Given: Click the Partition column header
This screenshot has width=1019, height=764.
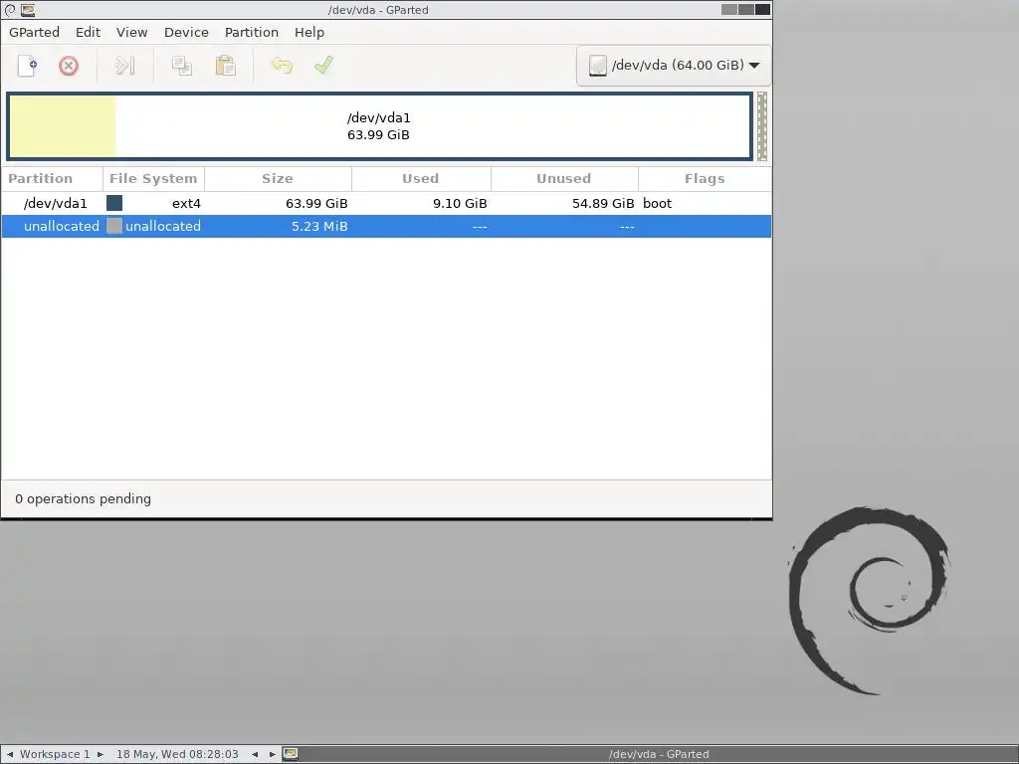Looking at the screenshot, I should coord(52,179).
